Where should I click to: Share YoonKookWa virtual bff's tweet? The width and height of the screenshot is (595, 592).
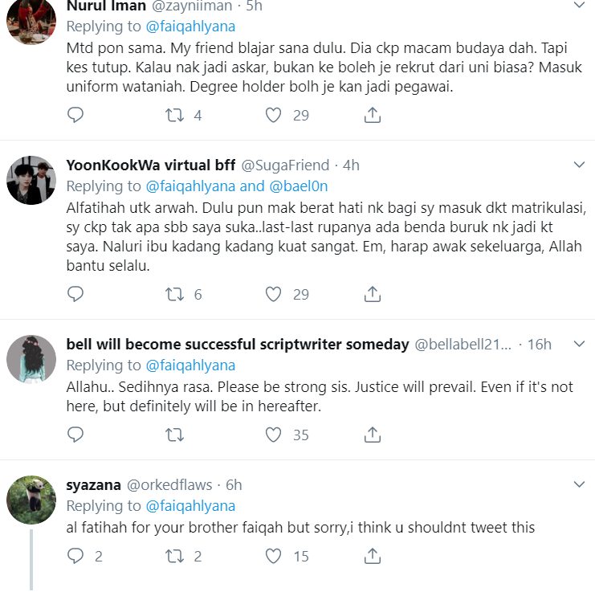coord(373,294)
